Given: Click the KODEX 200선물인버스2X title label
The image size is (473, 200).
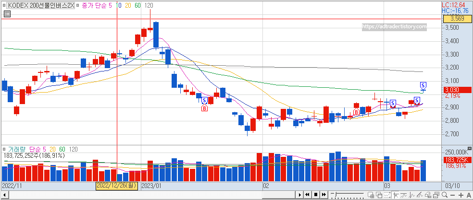Looking at the screenshot, I should click(x=41, y=5).
